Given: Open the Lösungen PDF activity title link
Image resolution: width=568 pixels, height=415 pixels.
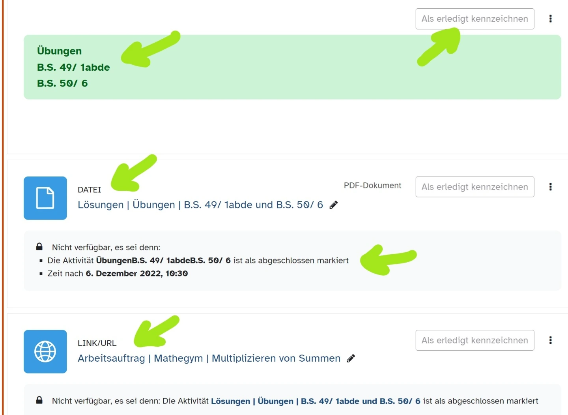Looking at the screenshot, I should click(200, 205).
